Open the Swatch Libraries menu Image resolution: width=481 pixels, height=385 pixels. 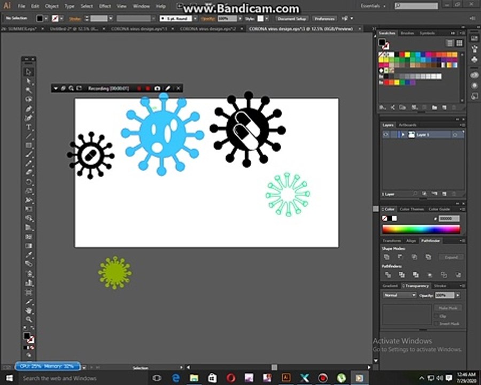point(382,107)
